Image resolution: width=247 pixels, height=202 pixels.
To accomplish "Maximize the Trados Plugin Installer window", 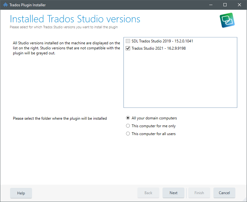I will click(225, 5).
